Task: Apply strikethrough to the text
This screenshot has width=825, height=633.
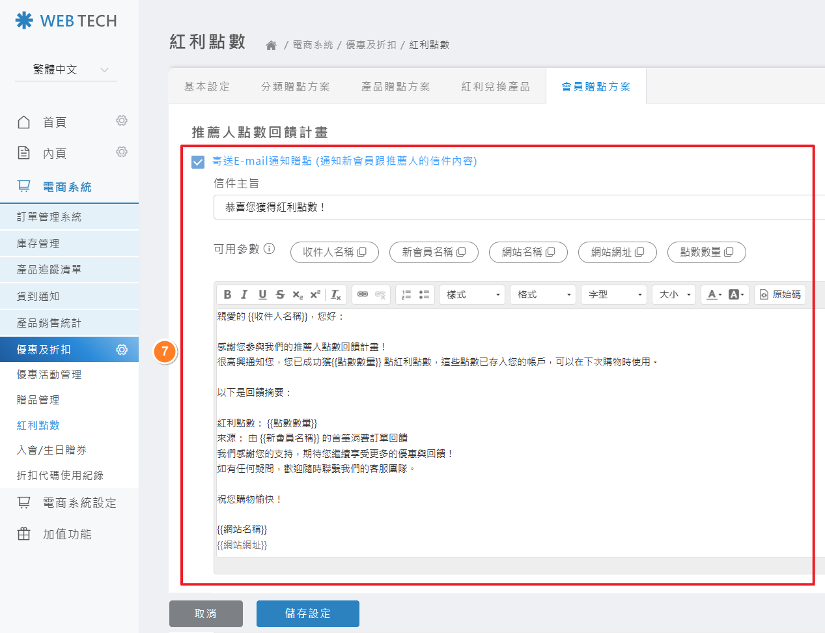Action: [280, 294]
